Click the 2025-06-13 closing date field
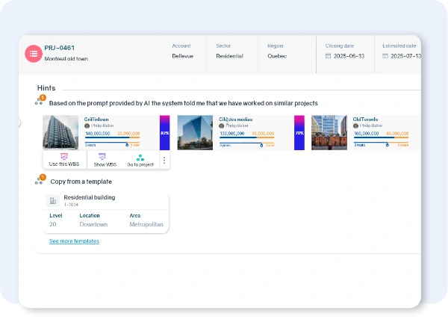 tap(349, 56)
